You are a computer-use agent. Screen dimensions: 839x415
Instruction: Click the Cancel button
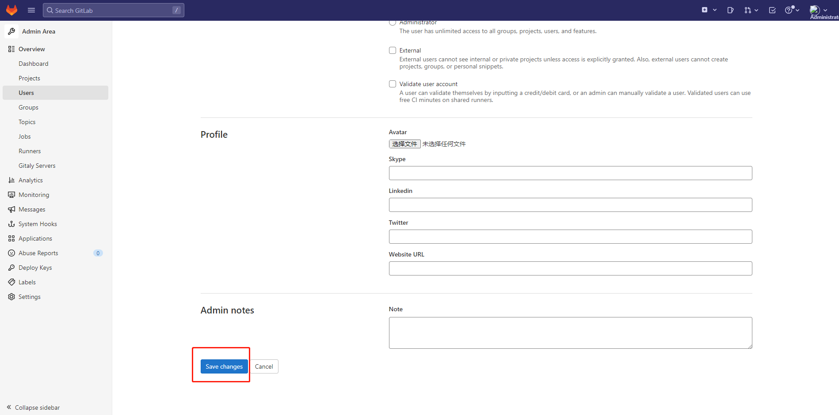point(264,366)
